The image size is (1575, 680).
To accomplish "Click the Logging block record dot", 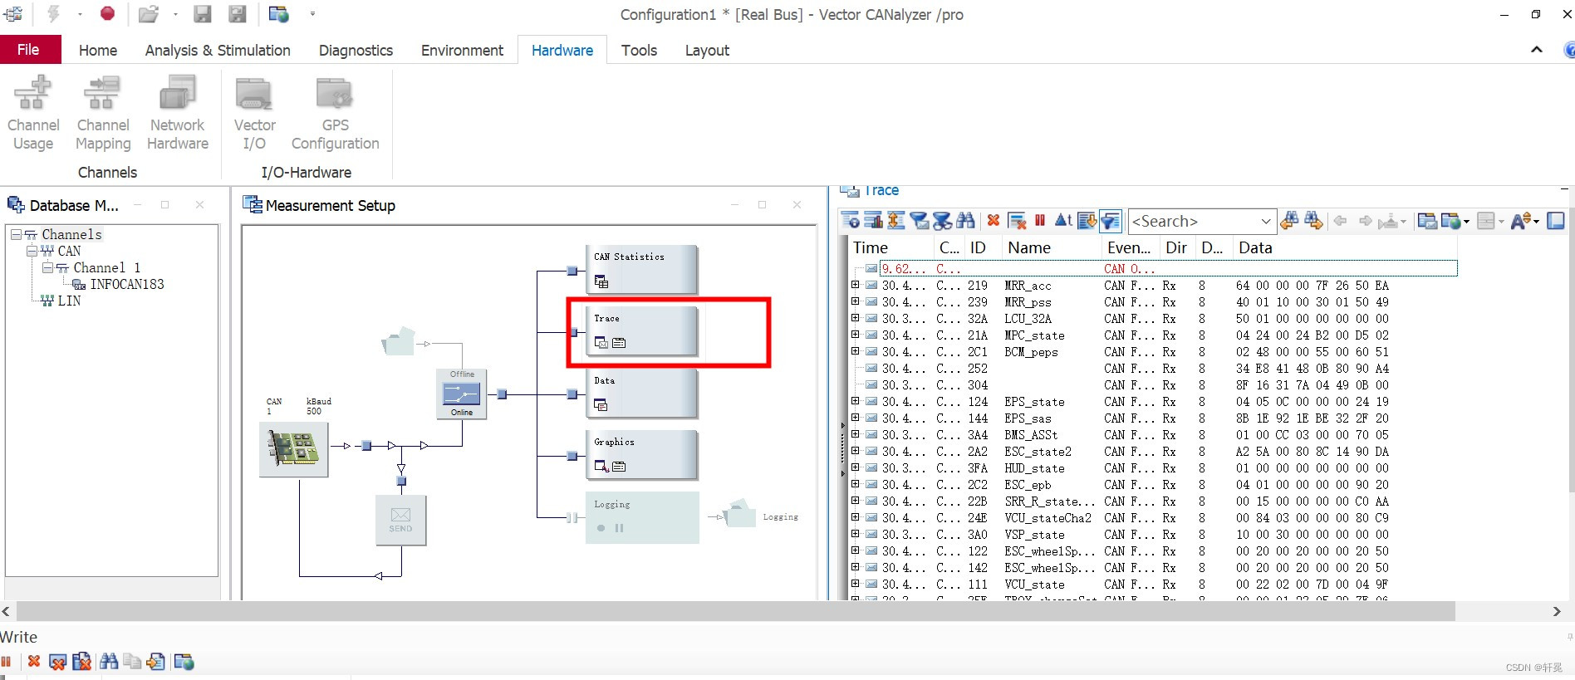I will click(x=601, y=528).
